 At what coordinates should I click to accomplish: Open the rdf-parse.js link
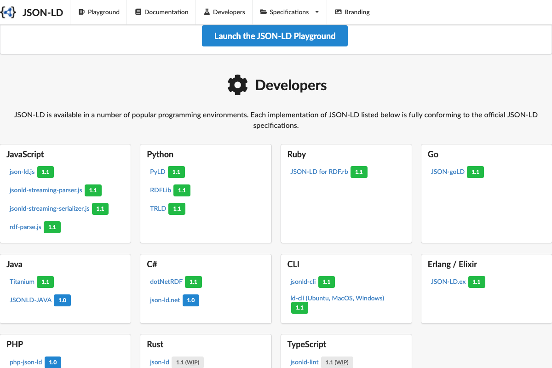point(25,227)
